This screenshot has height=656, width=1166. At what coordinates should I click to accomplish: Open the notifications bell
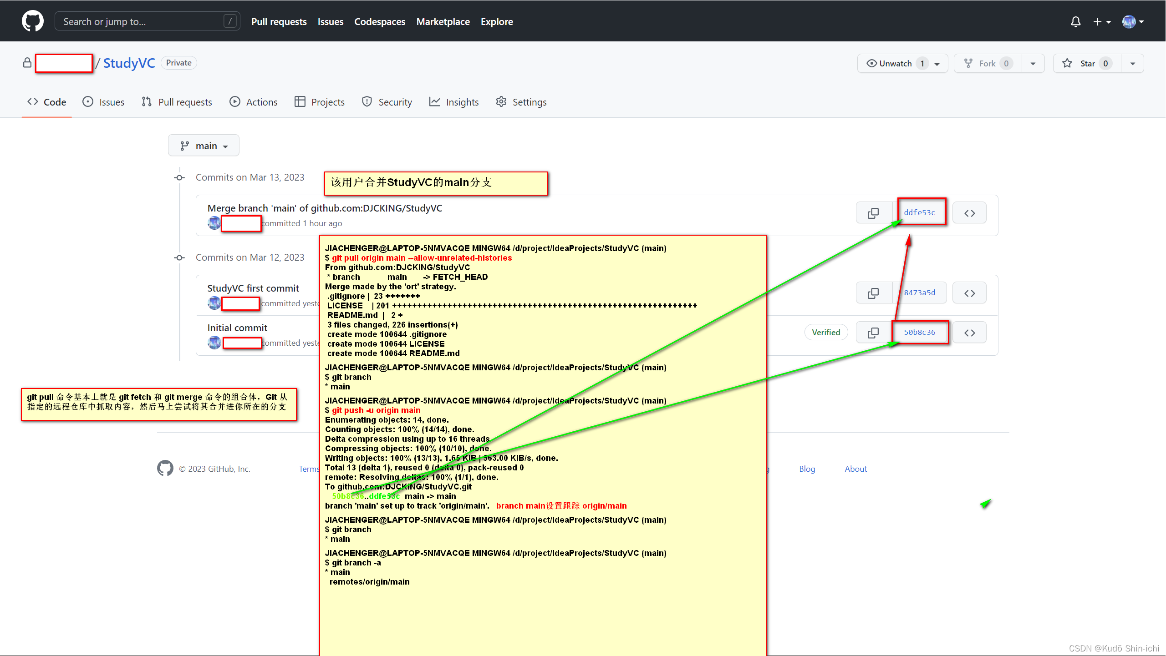(1075, 21)
